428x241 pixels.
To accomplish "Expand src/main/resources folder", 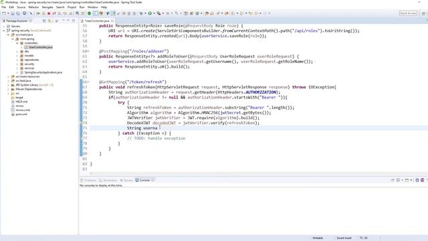I will [9, 77].
